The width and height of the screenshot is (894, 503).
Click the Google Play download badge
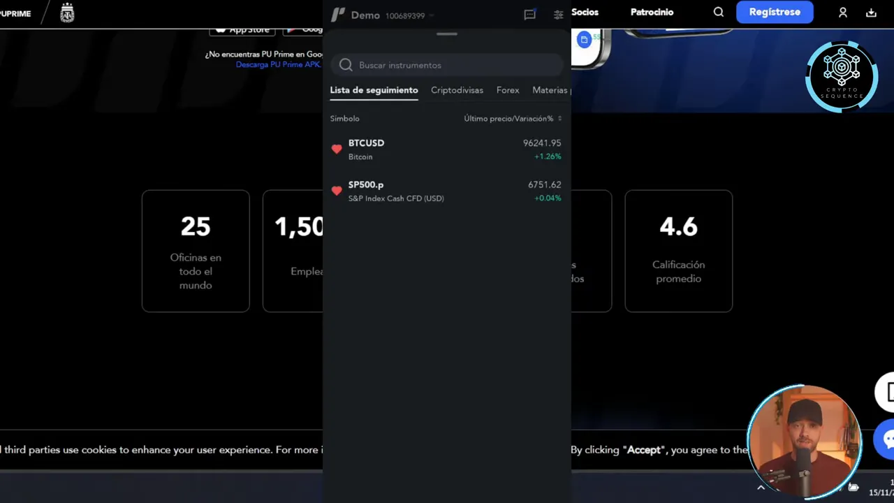[x=302, y=30]
